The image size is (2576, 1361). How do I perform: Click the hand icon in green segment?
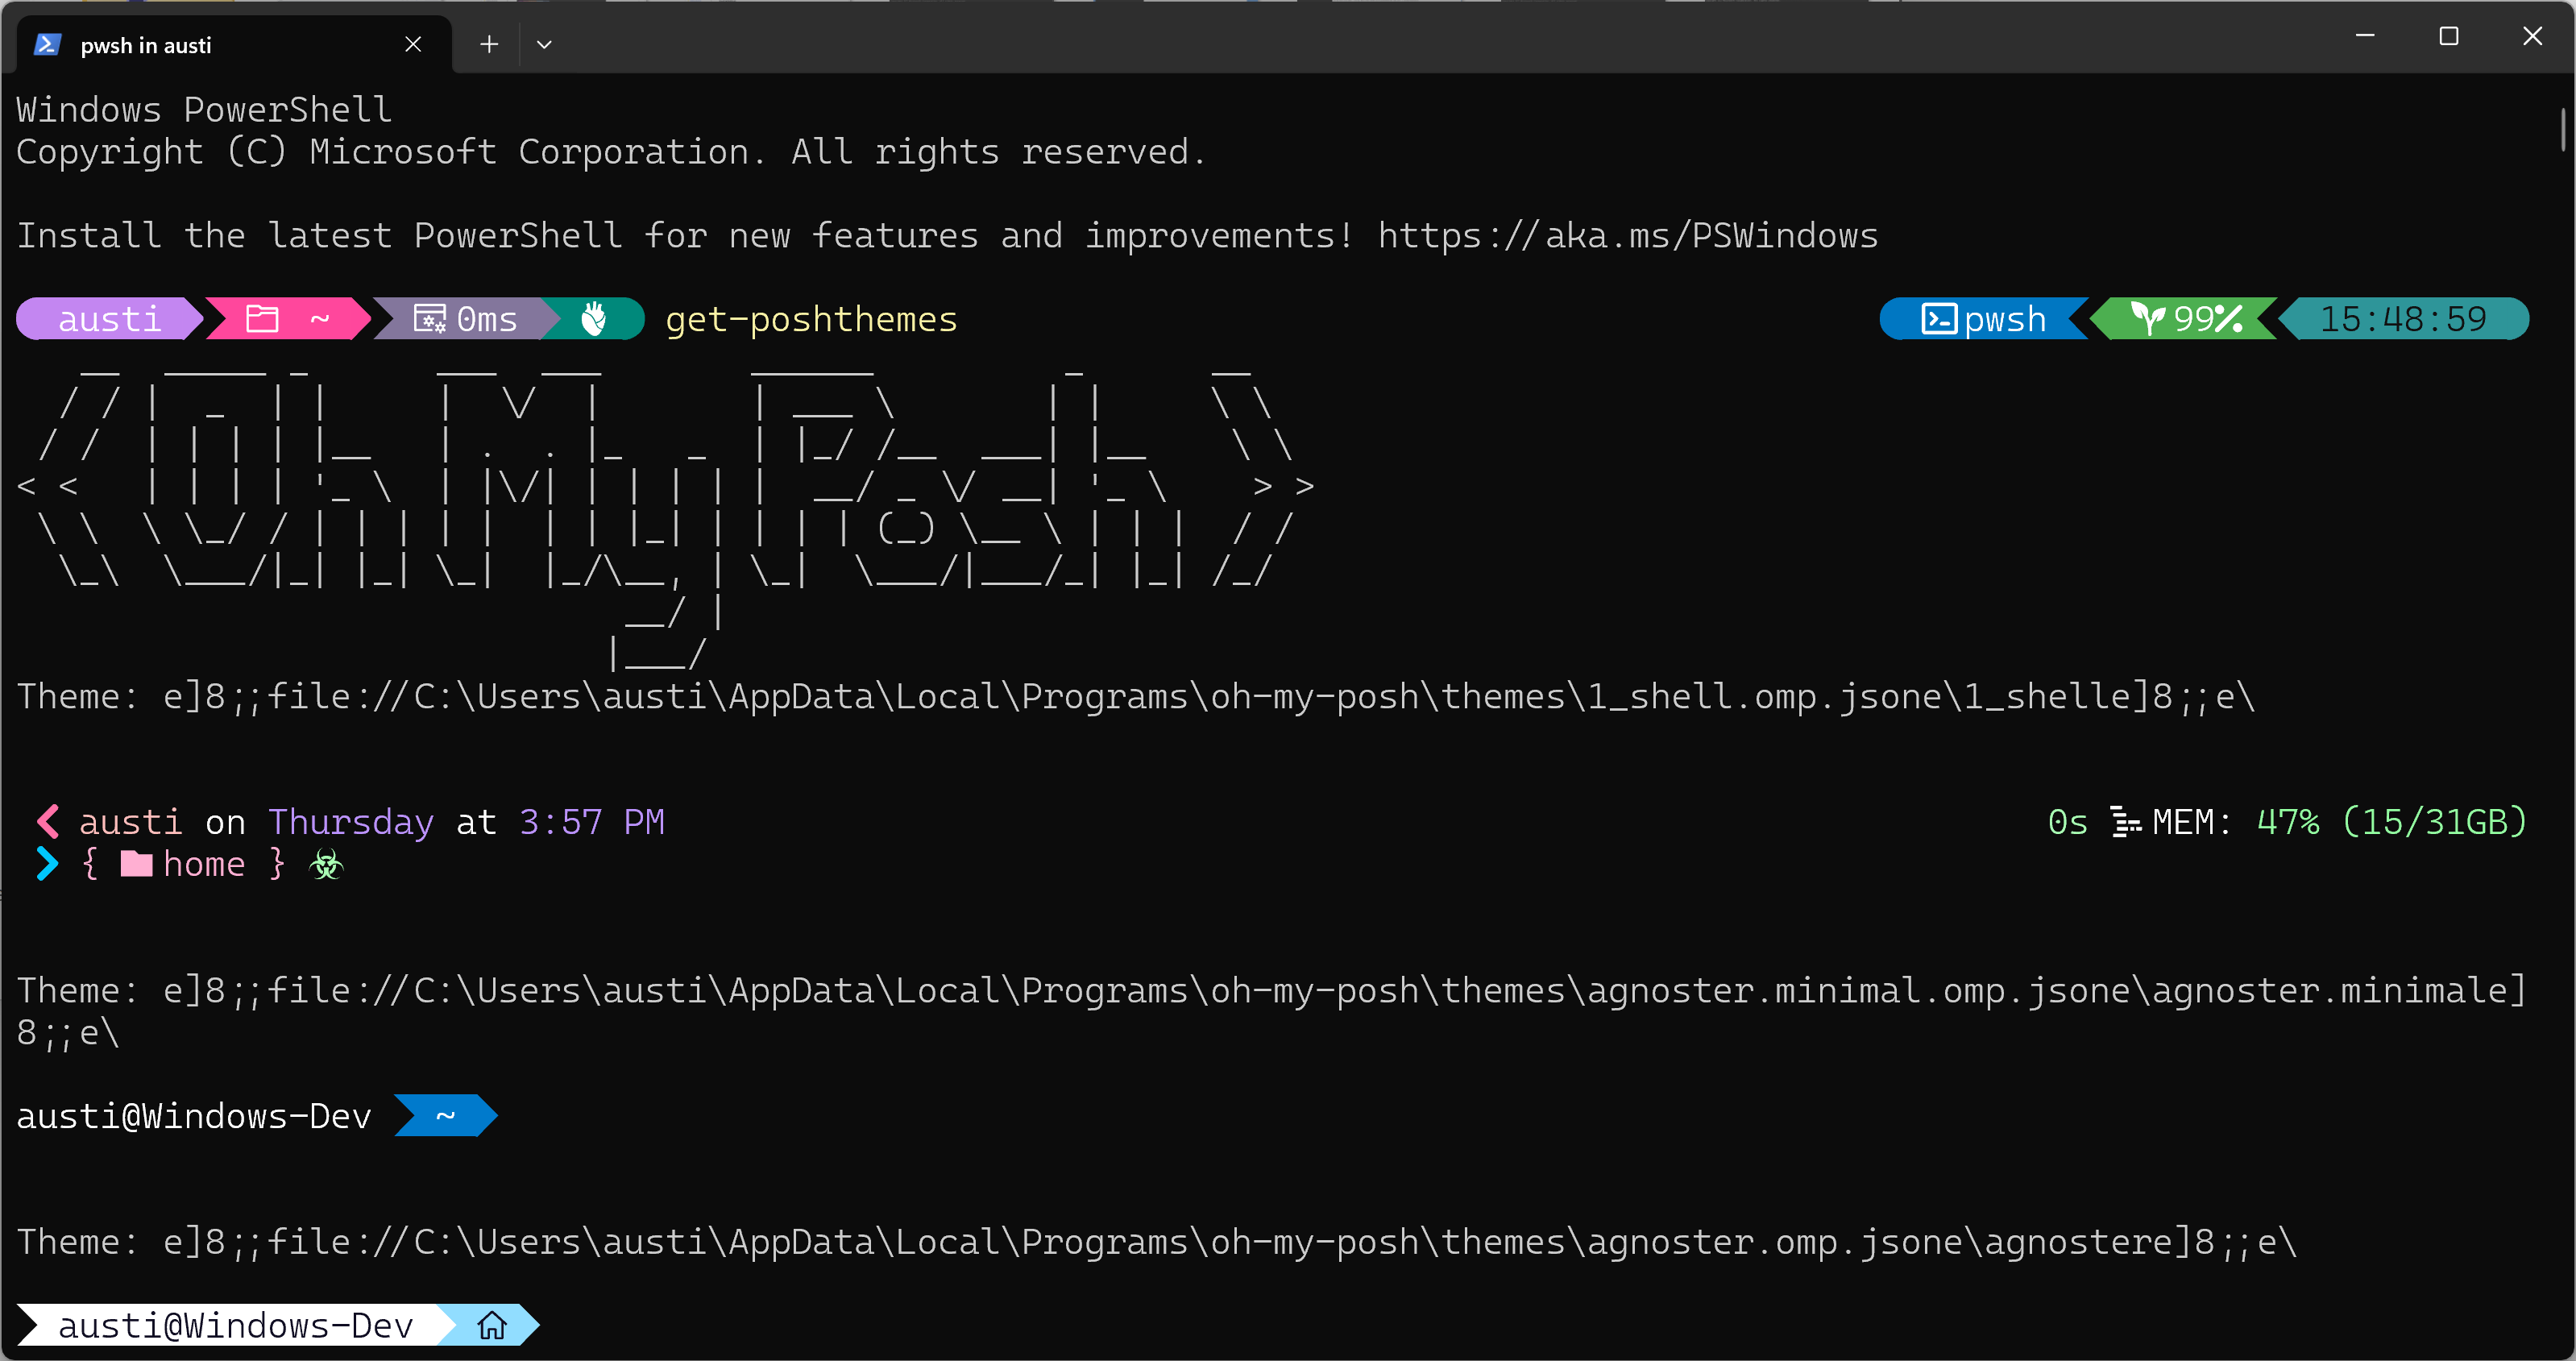(x=594, y=319)
